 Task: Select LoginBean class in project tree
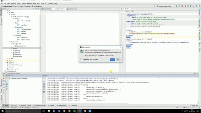pyautogui.click(x=24, y=25)
